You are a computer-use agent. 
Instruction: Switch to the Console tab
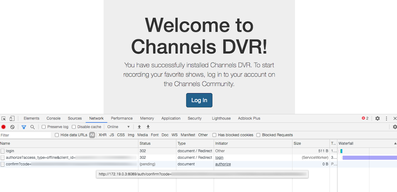click(x=54, y=118)
